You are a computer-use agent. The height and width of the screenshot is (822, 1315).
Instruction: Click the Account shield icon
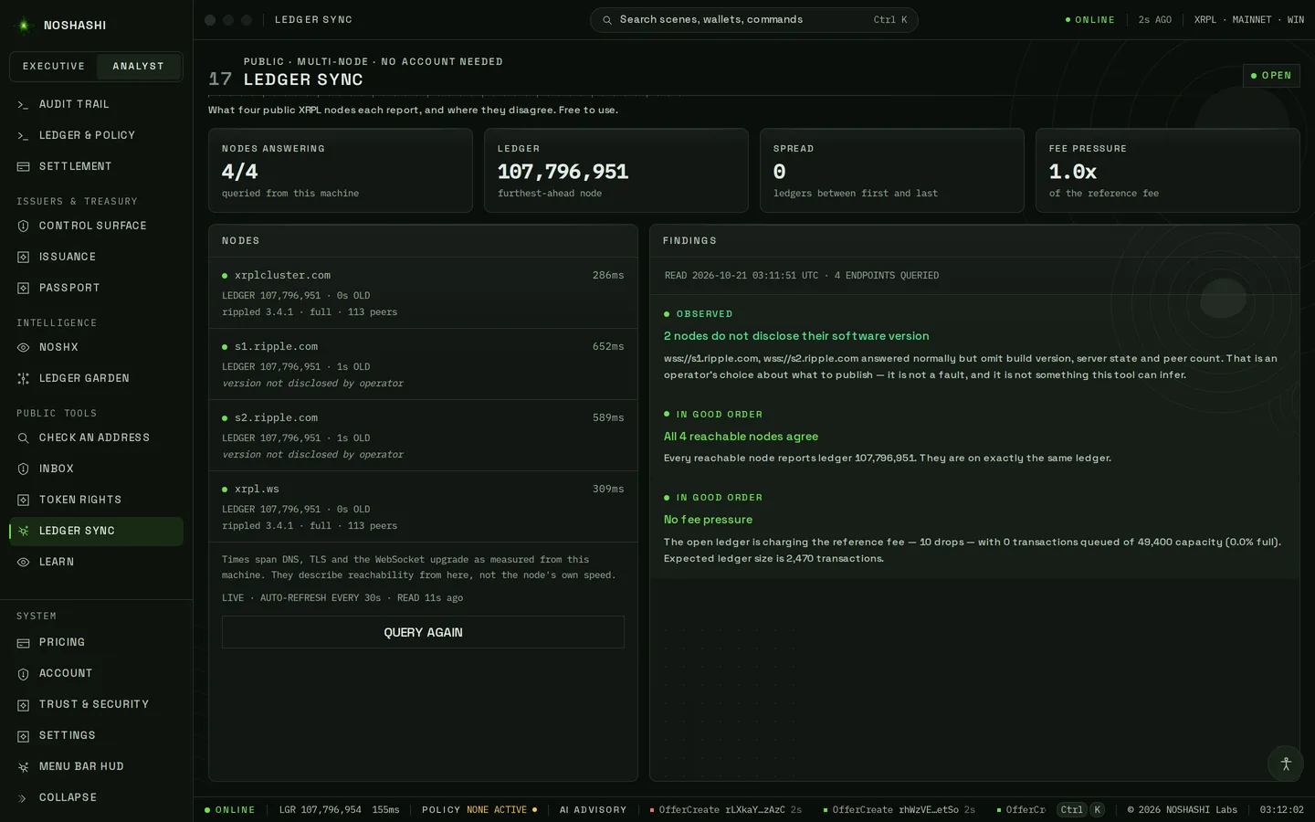pyautogui.click(x=24, y=674)
